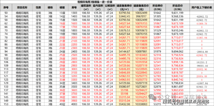Select discounted unit price 51305
The image size is (214, 106).
(x=157, y=17)
